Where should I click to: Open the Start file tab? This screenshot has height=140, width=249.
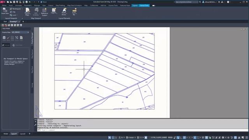(5, 21)
